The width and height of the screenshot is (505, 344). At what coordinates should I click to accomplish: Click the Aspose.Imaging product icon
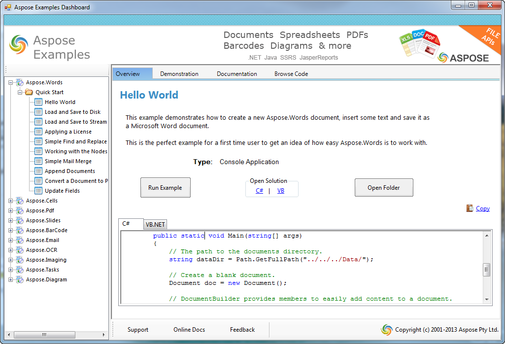click(20, 260)
